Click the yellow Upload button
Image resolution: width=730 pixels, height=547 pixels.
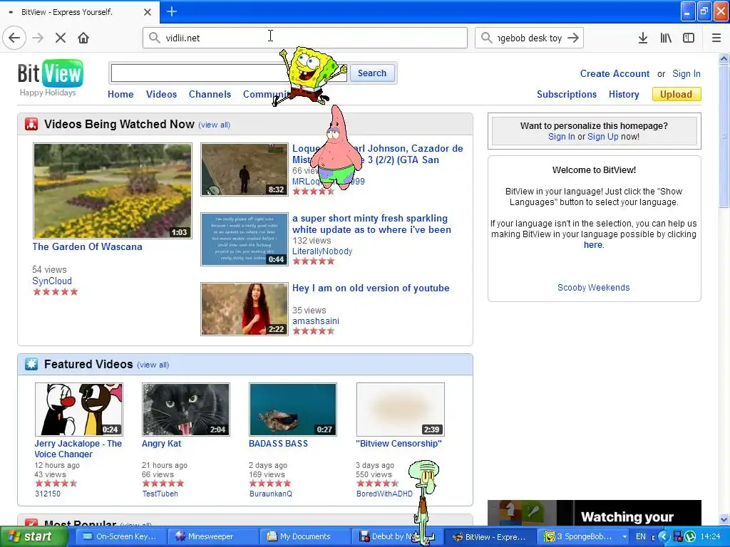676,95
